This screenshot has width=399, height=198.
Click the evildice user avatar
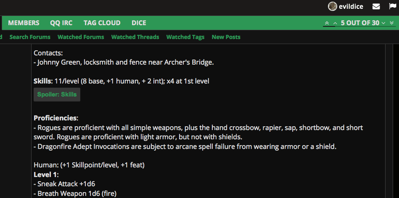coord(333,6)
